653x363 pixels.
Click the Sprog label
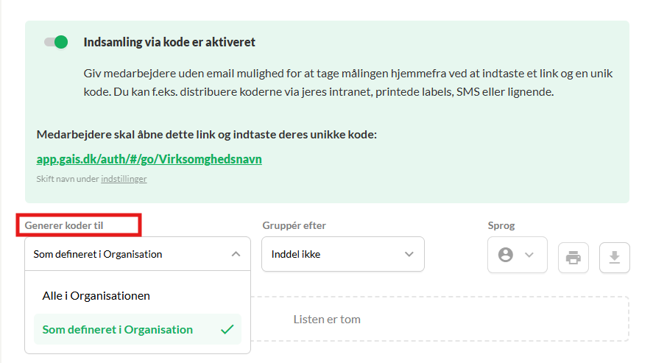point(502,225)
